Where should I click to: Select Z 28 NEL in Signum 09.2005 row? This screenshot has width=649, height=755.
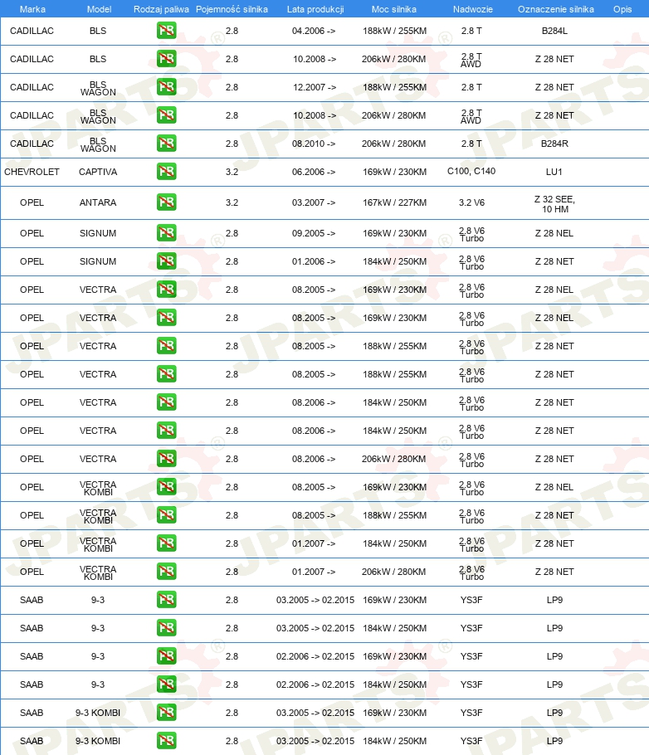click(x=554, y=233)
